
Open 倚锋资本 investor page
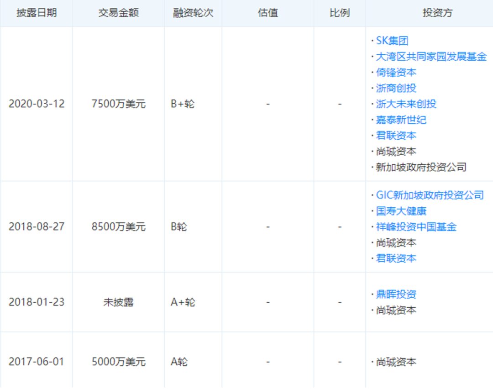pos(396,73)
